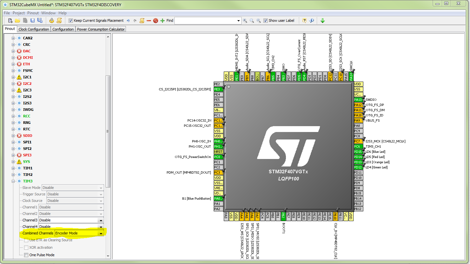Select the Save Project As icon
470x264 pixels.
click(40, 20)
